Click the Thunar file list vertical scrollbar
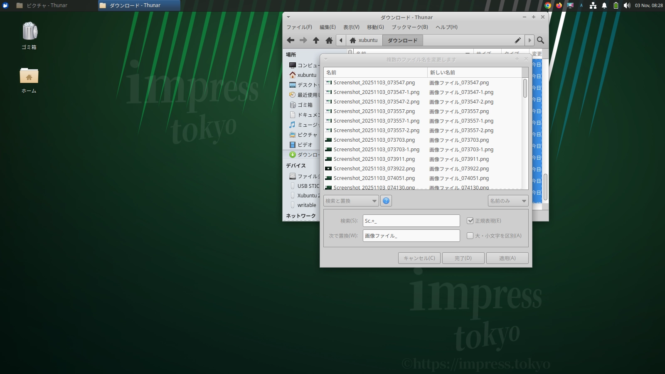The height and width of the screenshot is (374, 665). point(545,187)
